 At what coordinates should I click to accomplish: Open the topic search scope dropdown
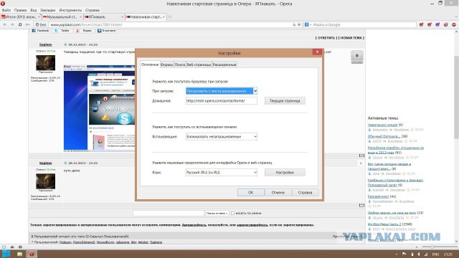tap(217, 214)
